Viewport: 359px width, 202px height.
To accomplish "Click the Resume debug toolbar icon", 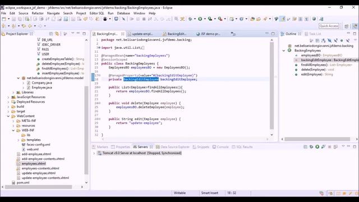I will 132,19.
